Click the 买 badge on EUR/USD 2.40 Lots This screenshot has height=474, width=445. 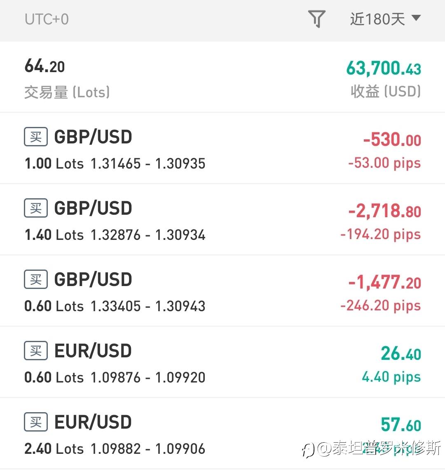click(36, 422)
